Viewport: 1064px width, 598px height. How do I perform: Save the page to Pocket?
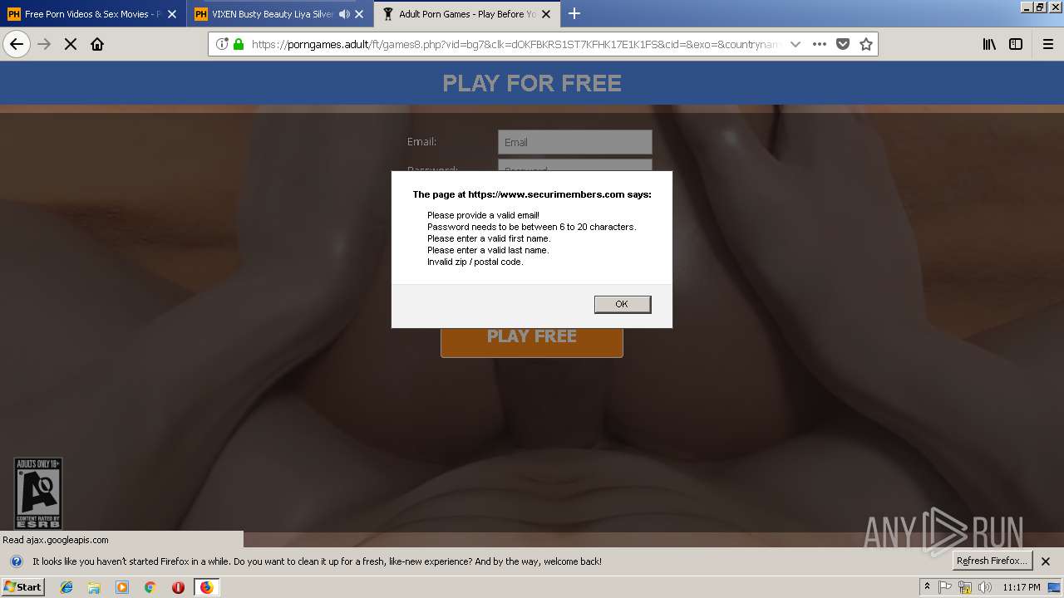tap(843, 44)
